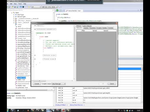The image size is (150, 112).
Task: Select leaveServer() : Void in tree
Action: (23, 66)
